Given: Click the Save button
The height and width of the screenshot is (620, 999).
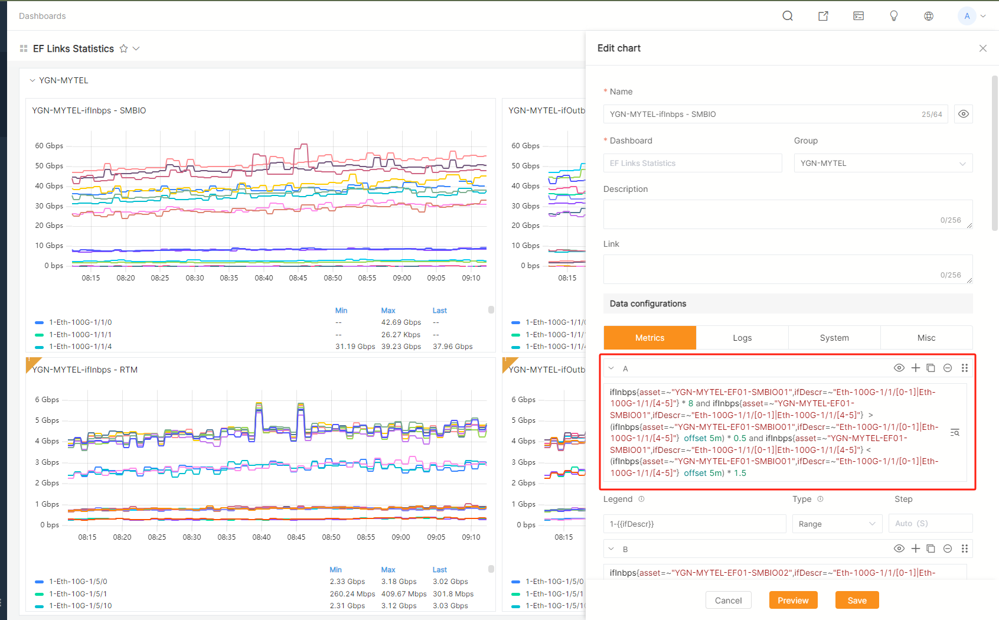Looking at the screenshot, I should 857,601.
